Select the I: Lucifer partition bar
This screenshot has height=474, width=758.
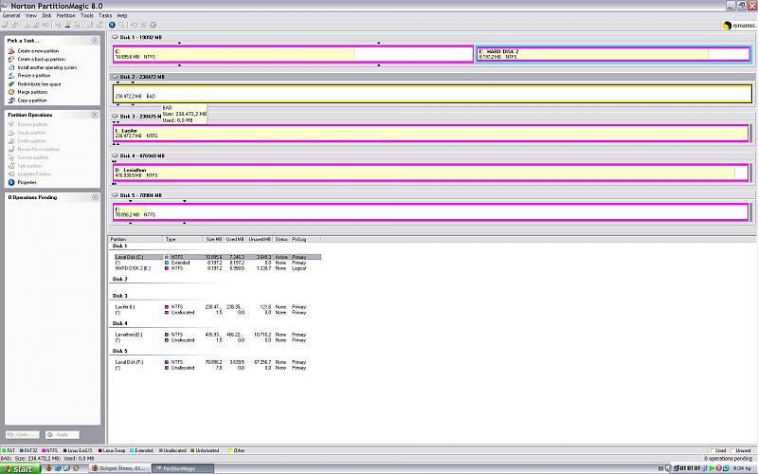431,134
